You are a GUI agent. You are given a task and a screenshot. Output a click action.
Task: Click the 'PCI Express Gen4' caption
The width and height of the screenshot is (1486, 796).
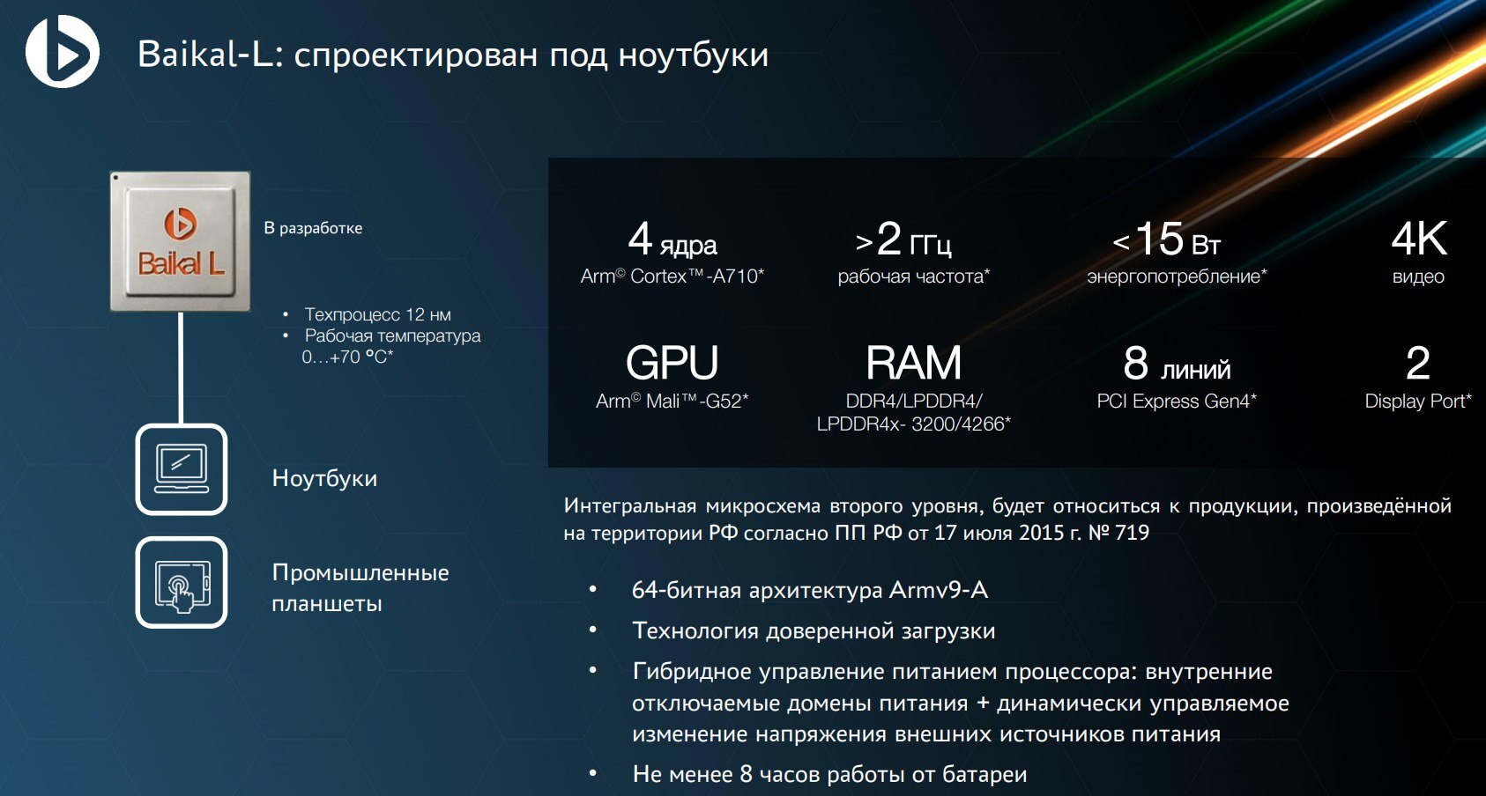[x=1177, y=402]
